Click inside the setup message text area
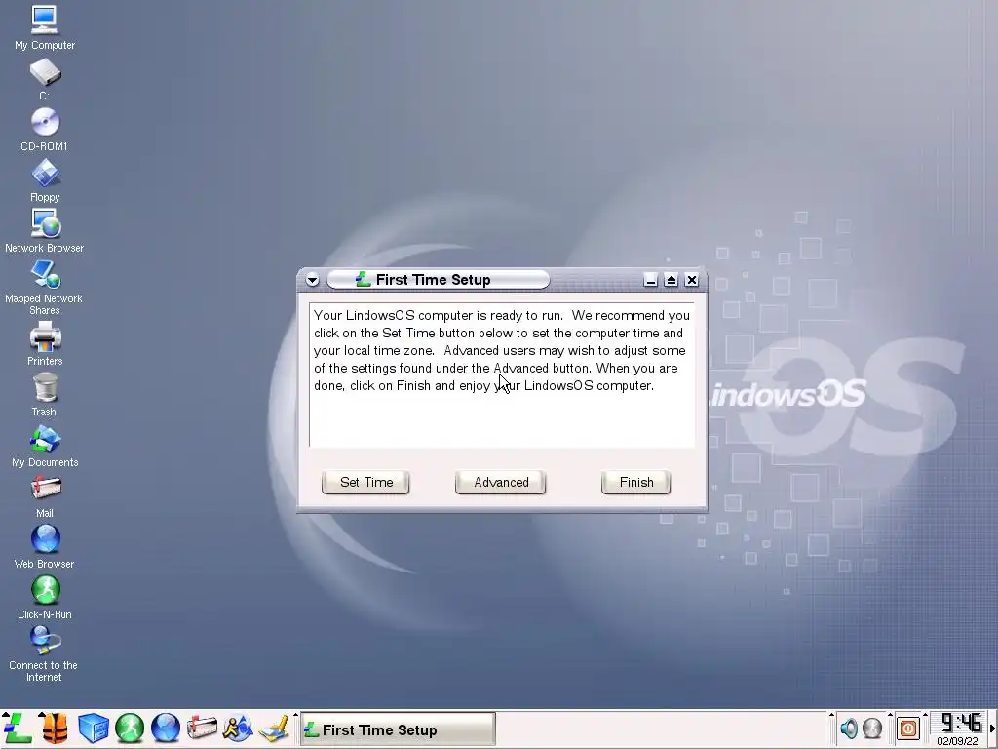The width and height of the screenshot is (998, 749). click(502, 375)
